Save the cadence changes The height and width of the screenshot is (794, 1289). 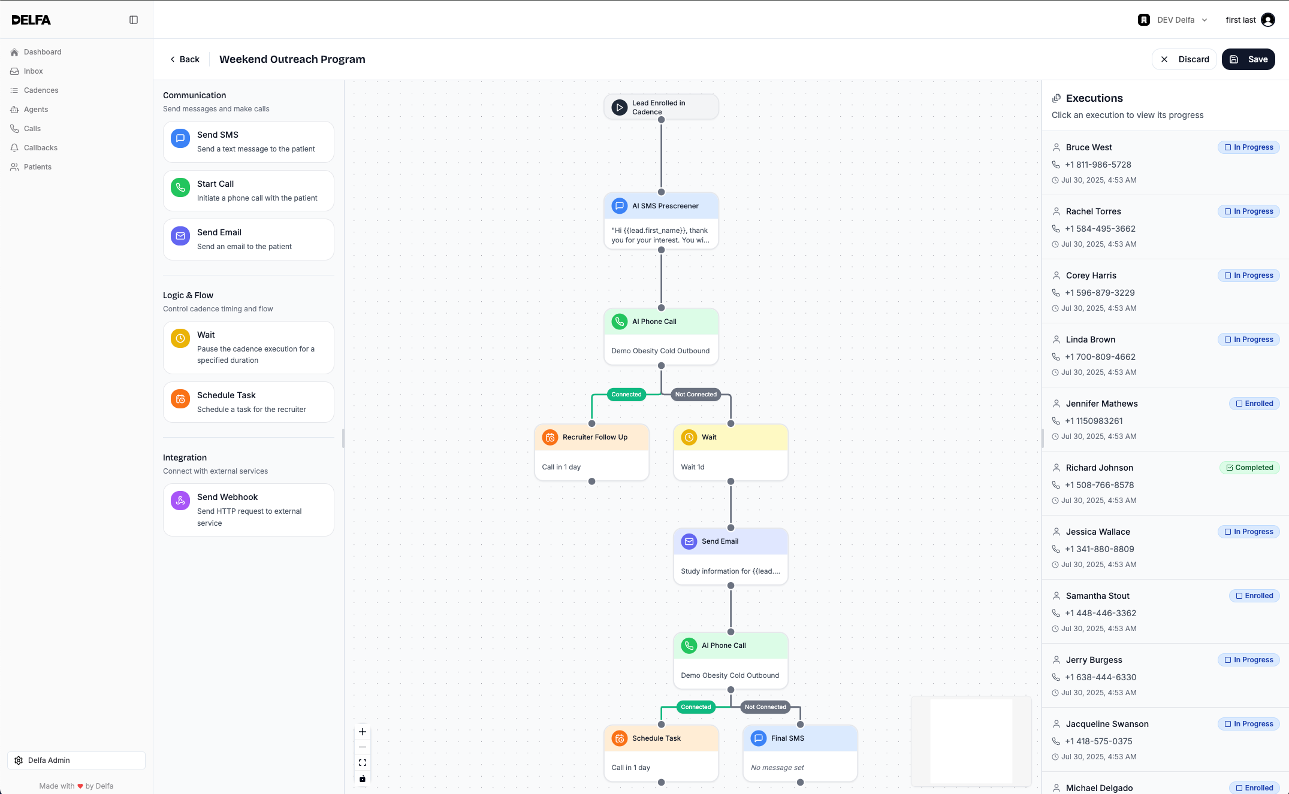[x=1248, y=59]
